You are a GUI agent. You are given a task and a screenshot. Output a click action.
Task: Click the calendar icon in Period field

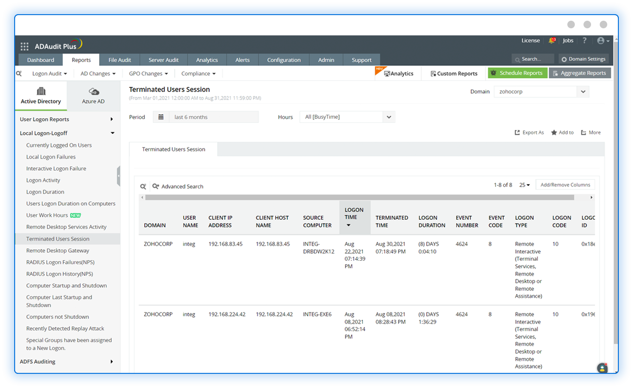pyautogui.click(x=161, y=117)
